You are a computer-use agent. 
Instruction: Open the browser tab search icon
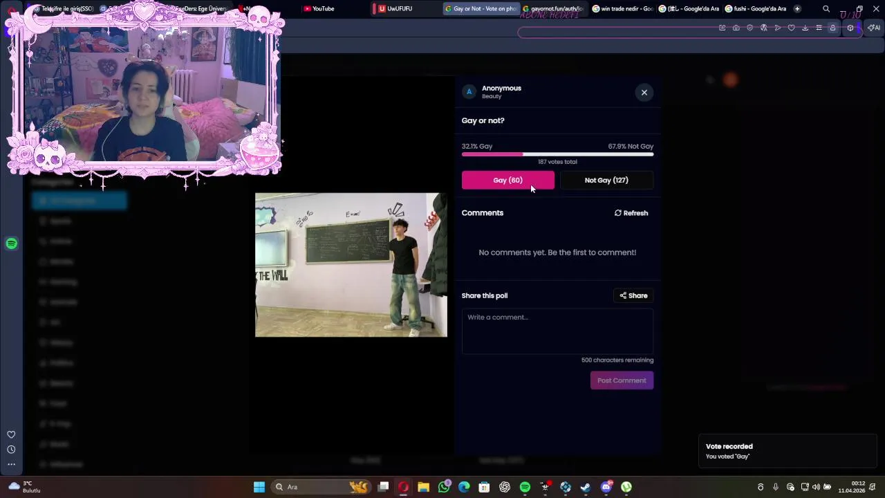point(826,9)
